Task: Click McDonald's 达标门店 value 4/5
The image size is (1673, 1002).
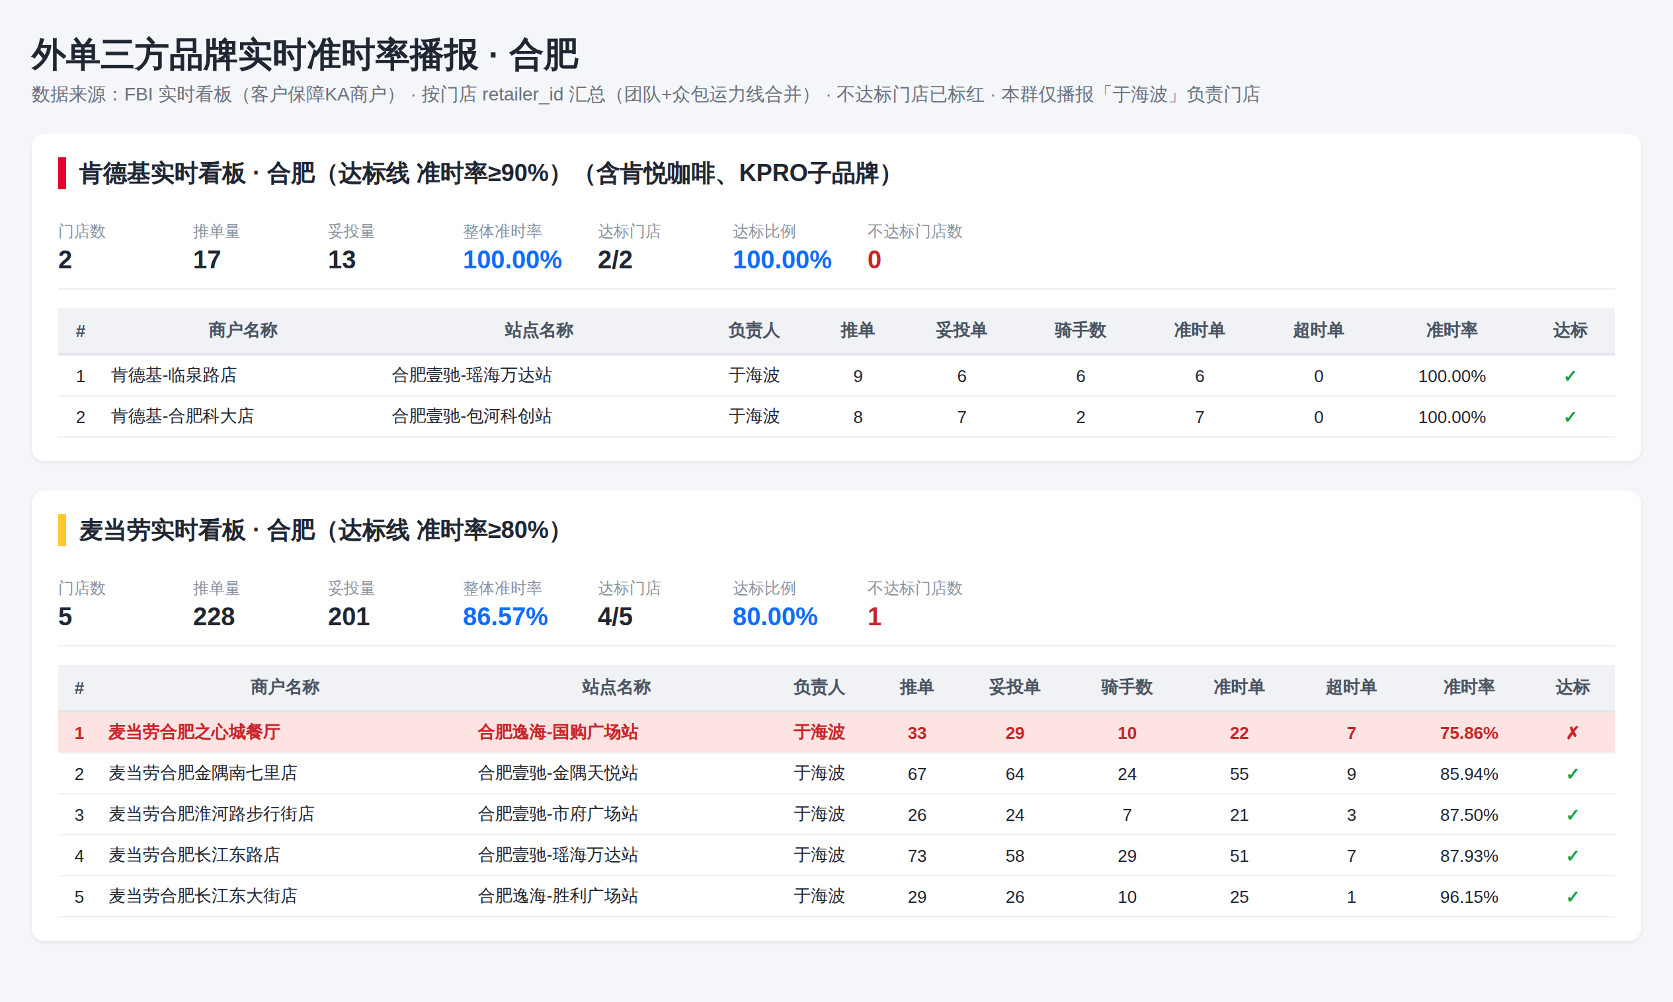Action: (x=614, y=617)
